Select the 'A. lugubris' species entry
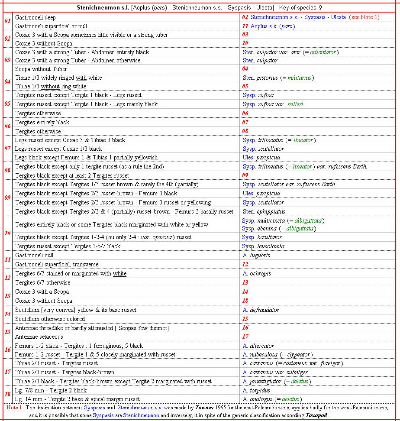The width and height of the screenshot is (400, 421). pyautogui.click(x=256, y=256)
